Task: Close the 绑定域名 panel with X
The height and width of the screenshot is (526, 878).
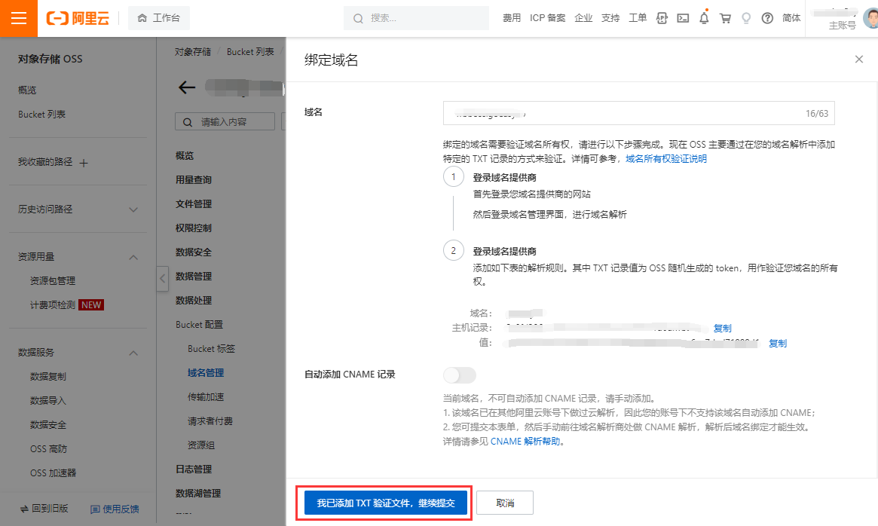Action: click(x=858, y=60)
